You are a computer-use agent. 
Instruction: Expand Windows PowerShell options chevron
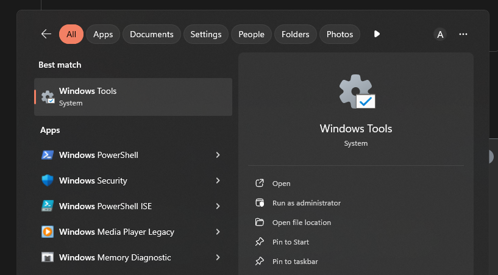click(218, 155)
